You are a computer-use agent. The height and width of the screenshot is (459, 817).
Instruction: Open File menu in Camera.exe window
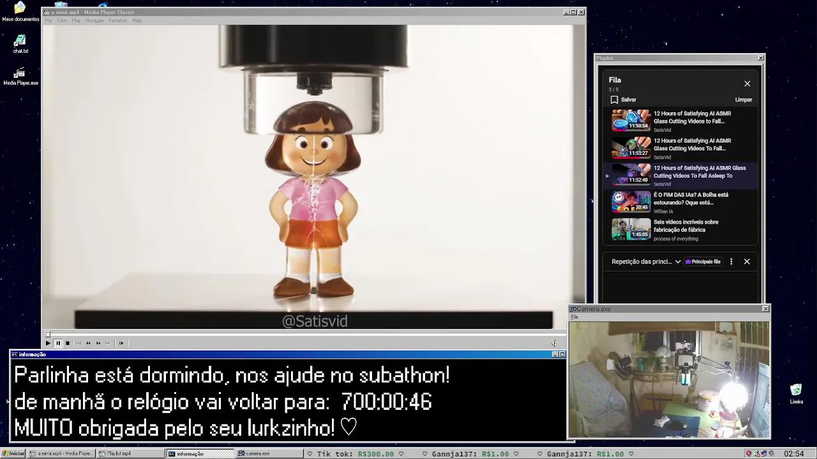(x=574, y=317)
